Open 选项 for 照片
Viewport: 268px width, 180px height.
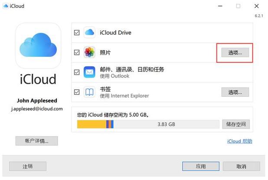coord(235,52)
